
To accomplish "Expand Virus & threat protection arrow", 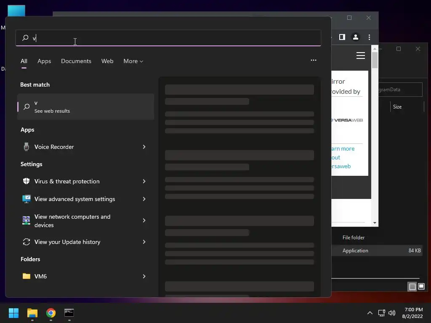I will (x=144, y=181).
